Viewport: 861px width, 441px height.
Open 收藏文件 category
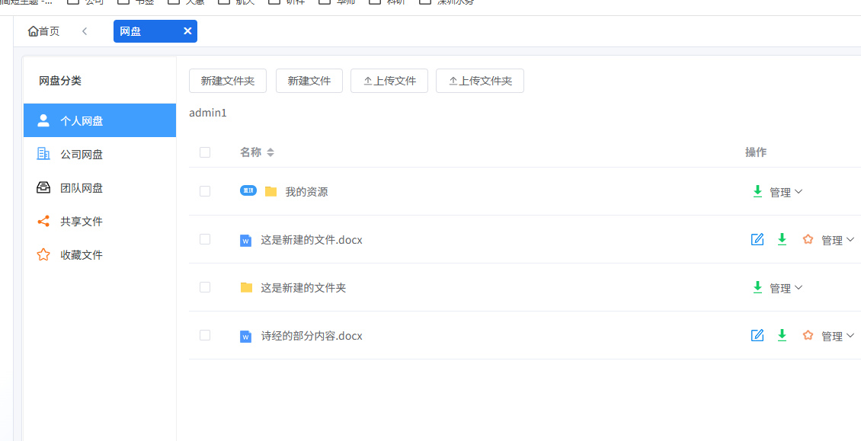coord(99,255)
